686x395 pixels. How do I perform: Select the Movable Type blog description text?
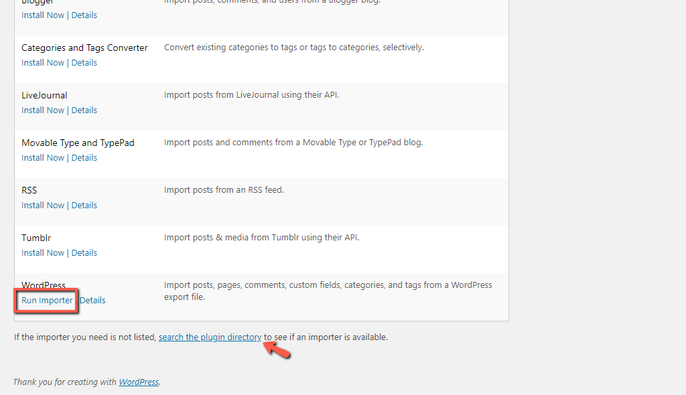[x=293, y=143]
